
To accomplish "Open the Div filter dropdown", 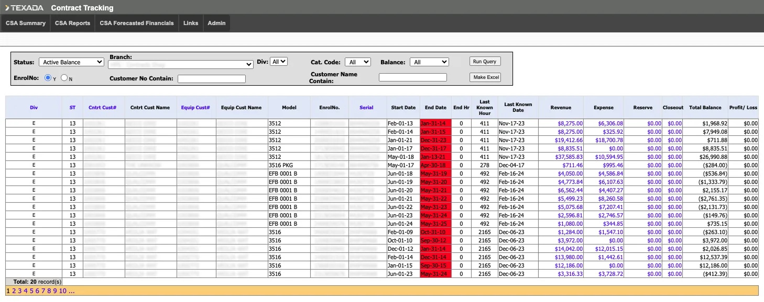I will [279, 62].
